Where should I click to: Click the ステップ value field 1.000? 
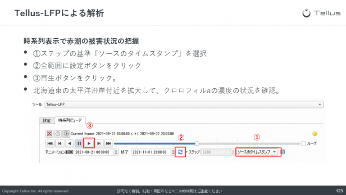click(x=216, y=152)
